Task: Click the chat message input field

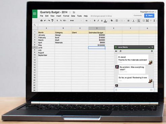Action: 134,90
